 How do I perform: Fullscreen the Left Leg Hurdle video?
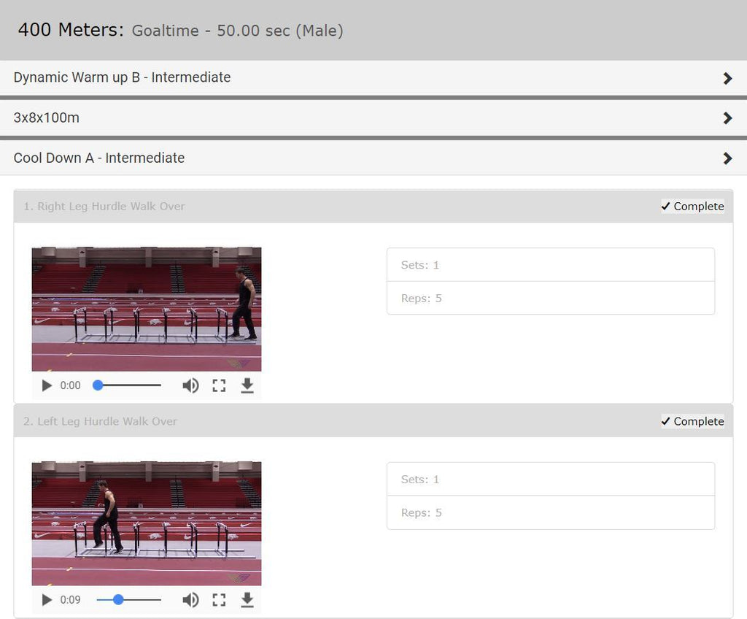tap(219, 599)
